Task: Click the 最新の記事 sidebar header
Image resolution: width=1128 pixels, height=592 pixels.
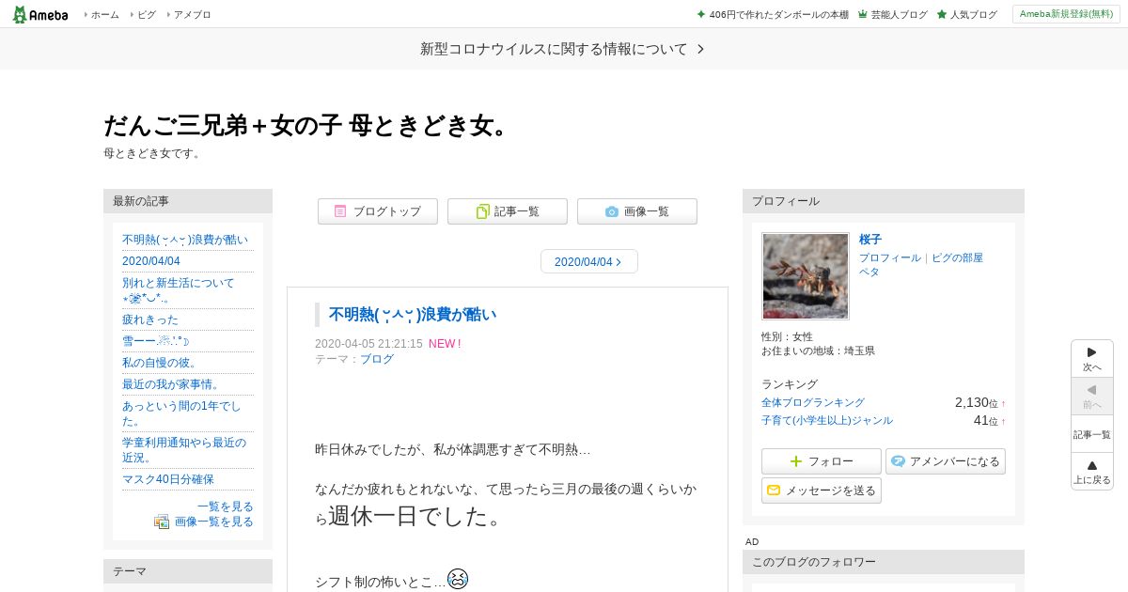Action: [188, 201]
